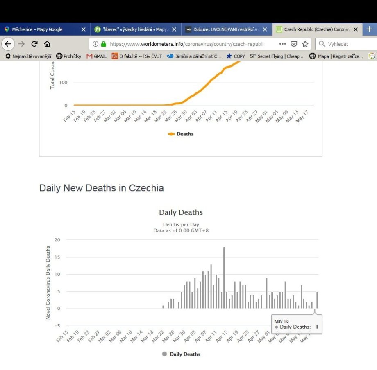Click the browser Back arrow button
The height and width of the screenshot is (370, 377).
8,44
